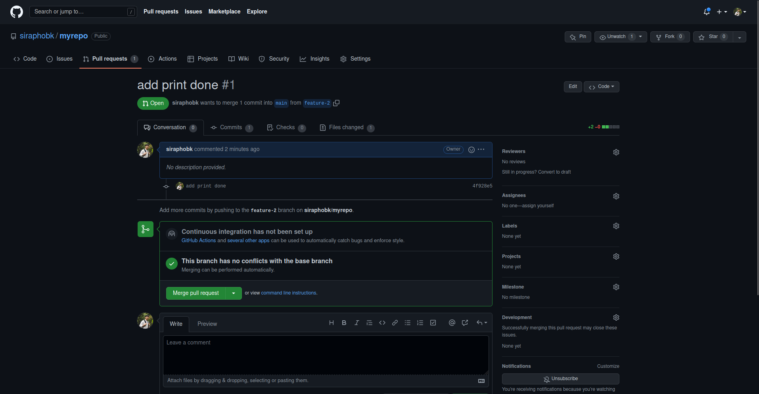Switch to the Preview tab
The height and width of the screenshot is (394, 759).
207,324
